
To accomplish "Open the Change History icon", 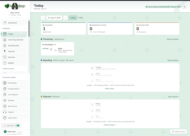I will (5, 89).
